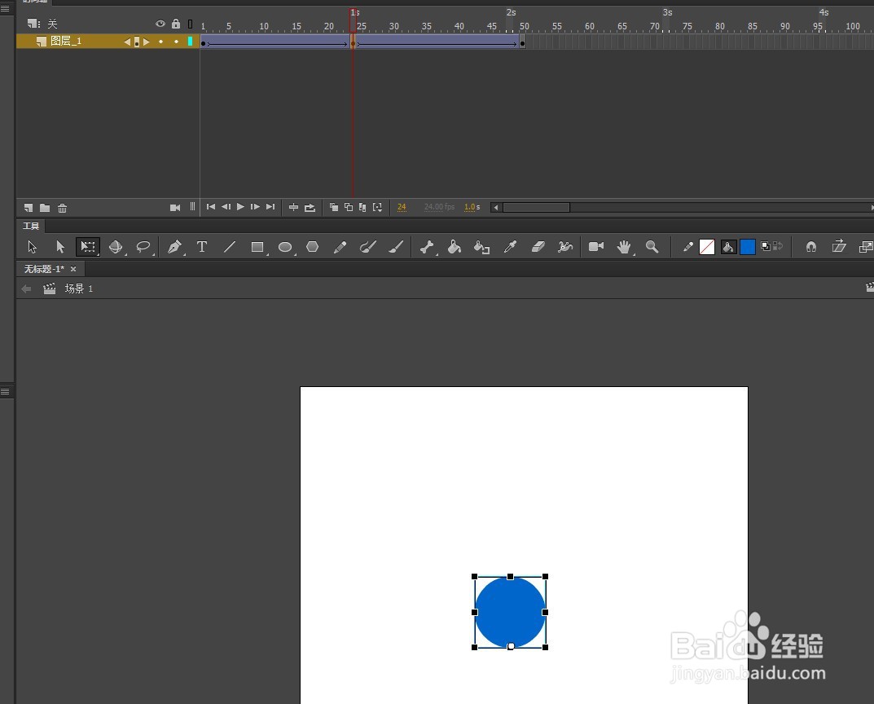Select the Eraser tool

(538, 247)
